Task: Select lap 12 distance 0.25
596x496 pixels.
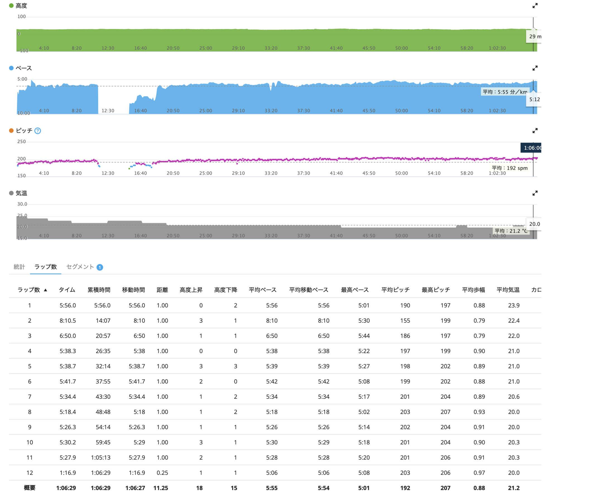Action: click(x=162, y=473)
